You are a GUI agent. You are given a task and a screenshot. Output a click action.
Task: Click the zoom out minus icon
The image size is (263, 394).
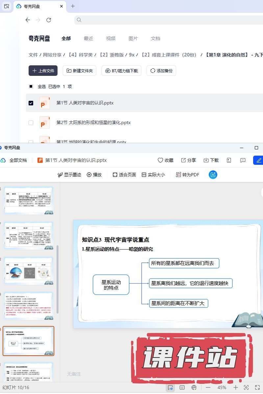coord(208,387)
